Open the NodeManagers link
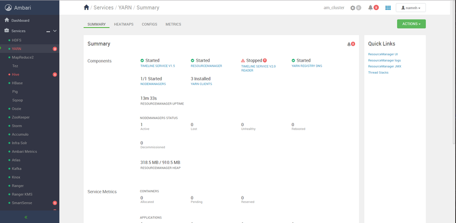 tap(153, 84)
